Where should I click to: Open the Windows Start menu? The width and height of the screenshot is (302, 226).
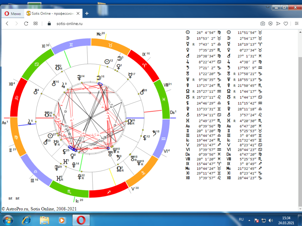[8, 220]
